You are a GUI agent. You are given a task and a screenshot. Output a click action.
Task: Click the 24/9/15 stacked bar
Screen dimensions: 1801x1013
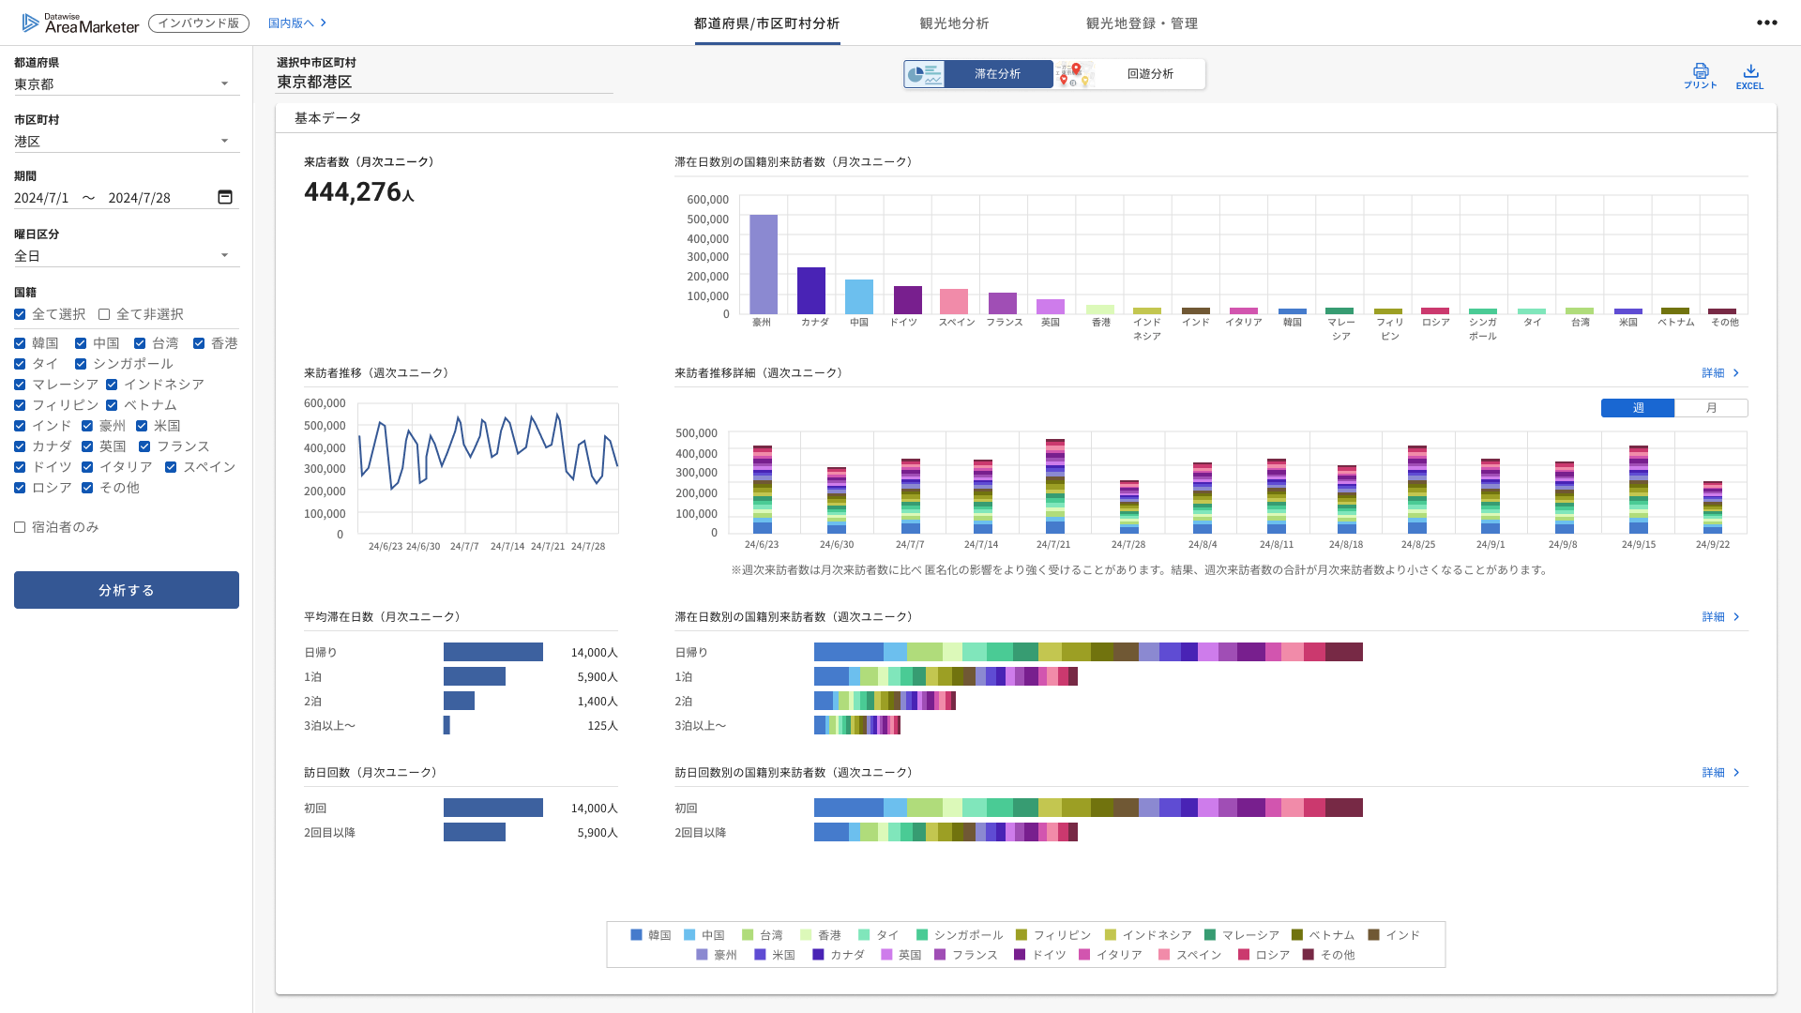pyautogui.click(x=1639, y=490)
